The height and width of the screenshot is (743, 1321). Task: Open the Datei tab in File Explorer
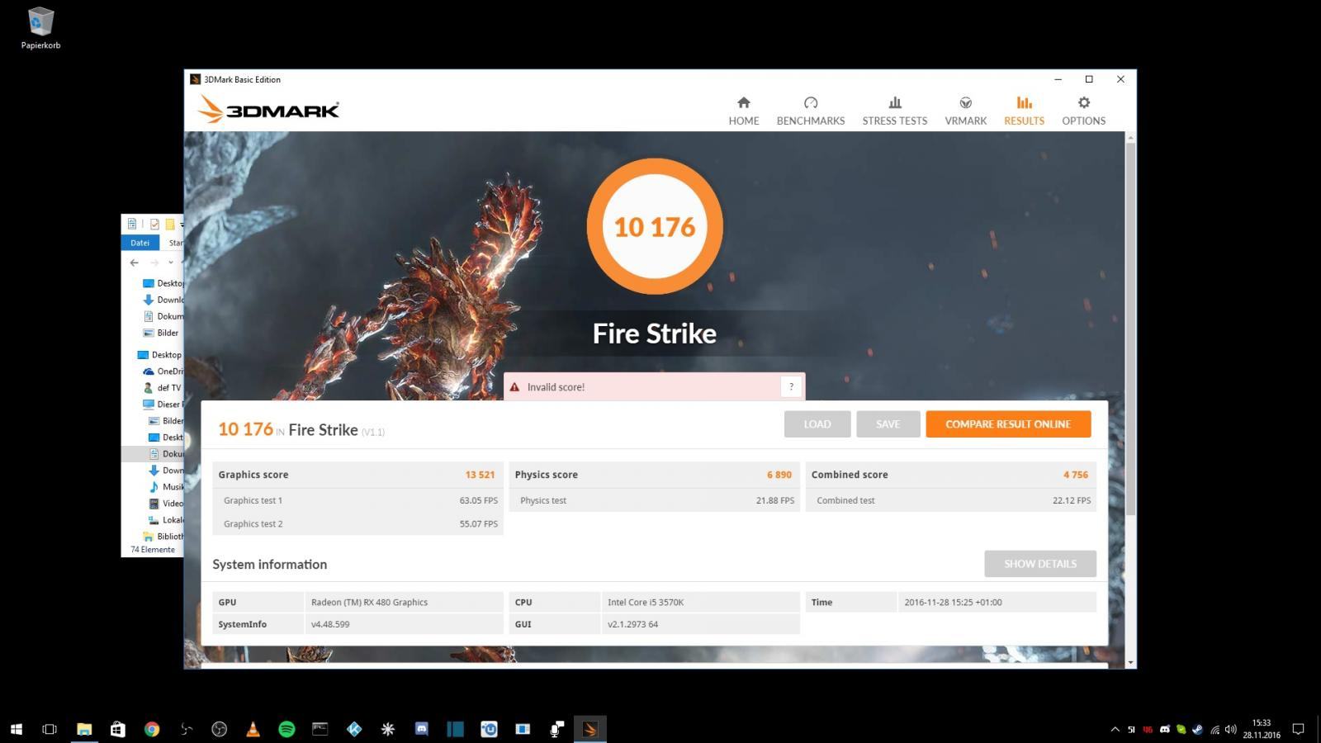tap(140, 243)
